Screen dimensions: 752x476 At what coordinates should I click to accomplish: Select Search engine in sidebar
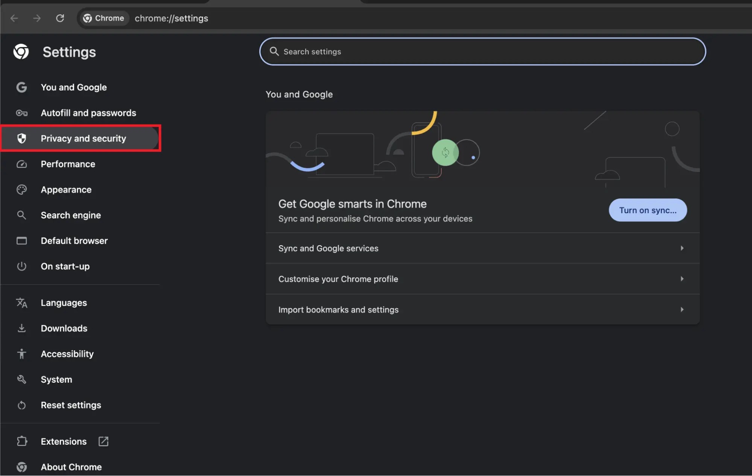[71, 215]
